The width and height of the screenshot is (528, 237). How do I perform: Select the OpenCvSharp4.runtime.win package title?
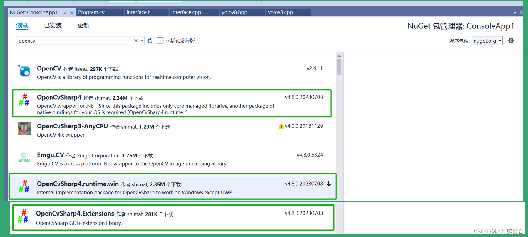click(x=78, y=184)
